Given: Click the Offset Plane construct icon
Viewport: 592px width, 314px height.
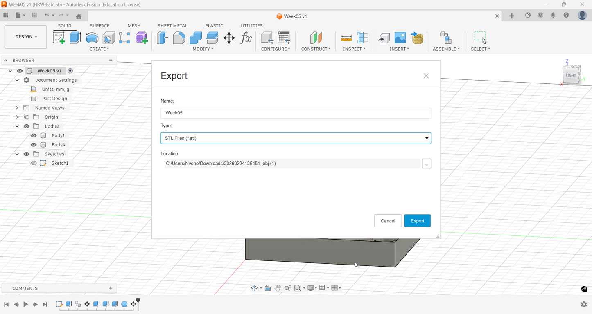Looking at the screenshot, I should pyautogui.click(x=316, y=38).
